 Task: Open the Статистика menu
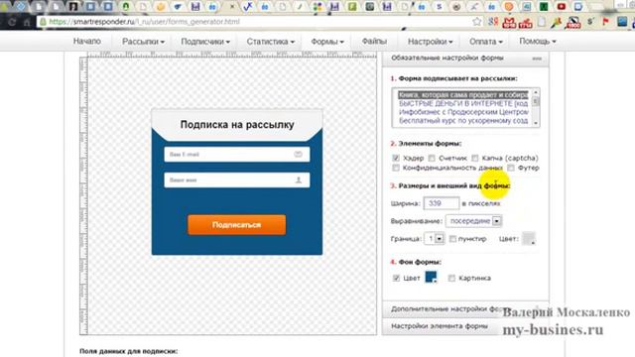point(271,42)
